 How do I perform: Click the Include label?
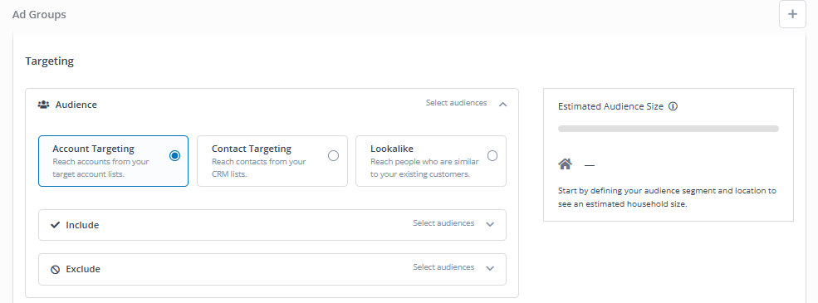pos(82,225)
